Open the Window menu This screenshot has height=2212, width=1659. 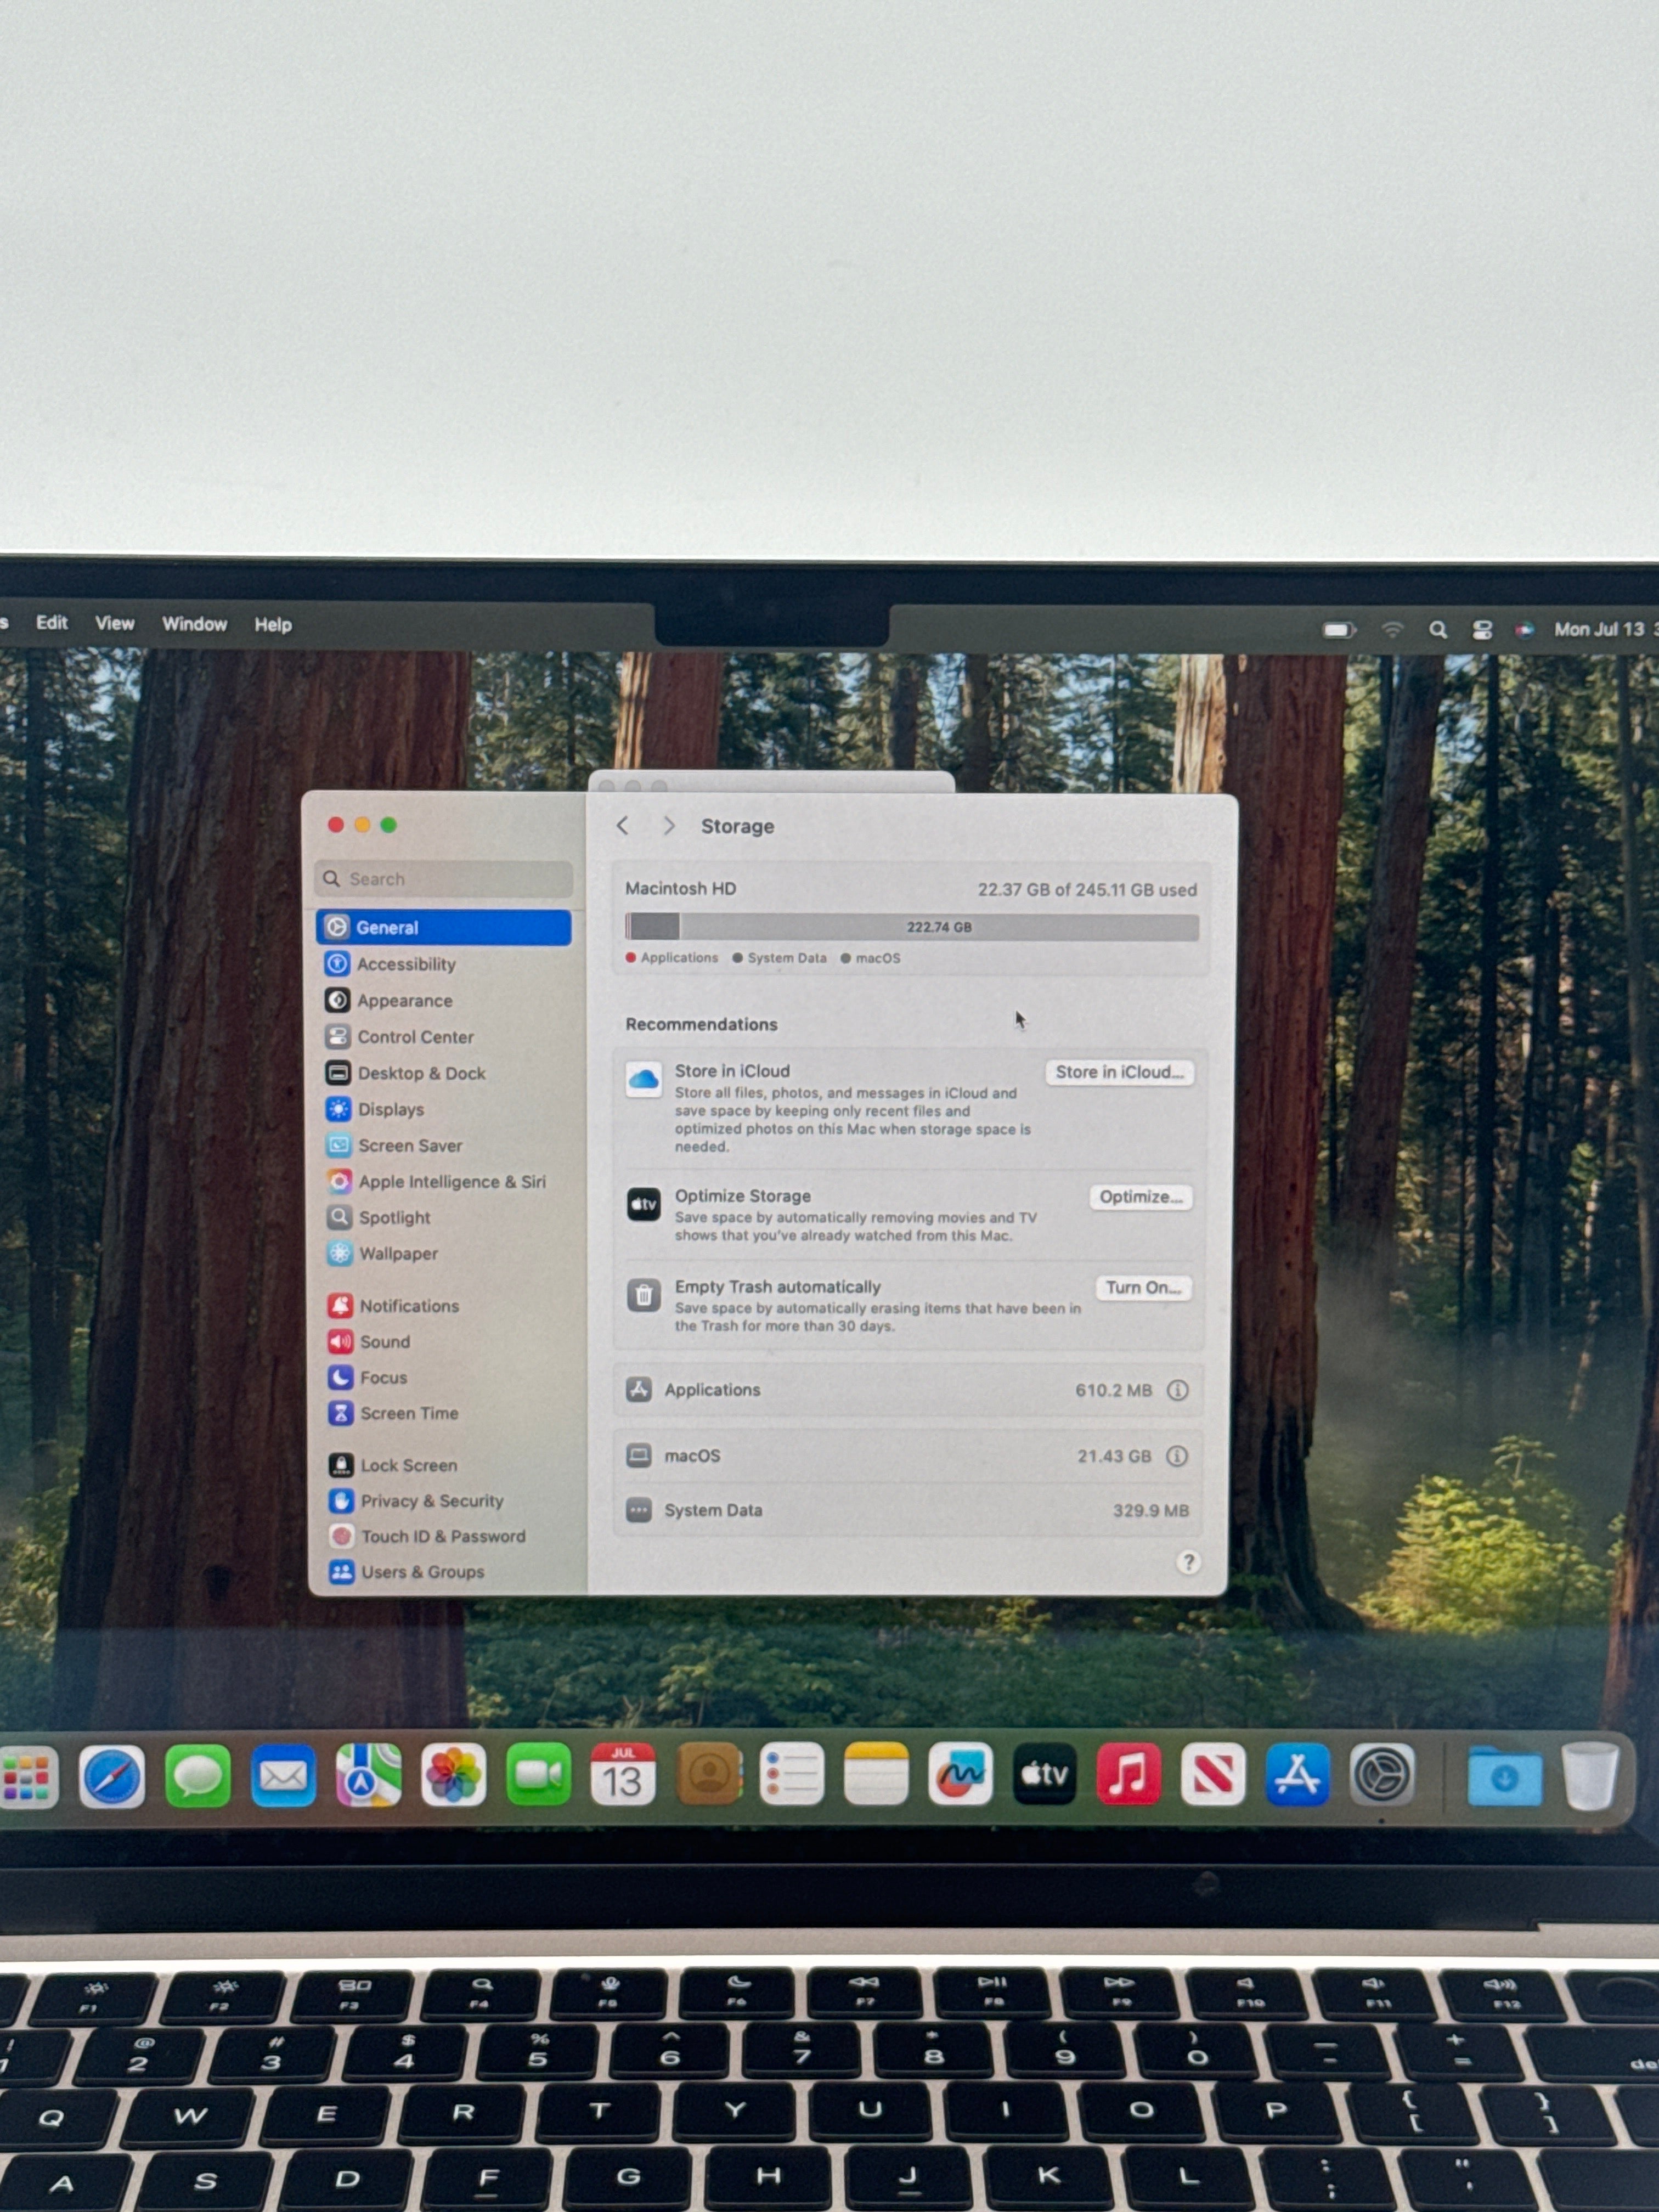point(194,624)
